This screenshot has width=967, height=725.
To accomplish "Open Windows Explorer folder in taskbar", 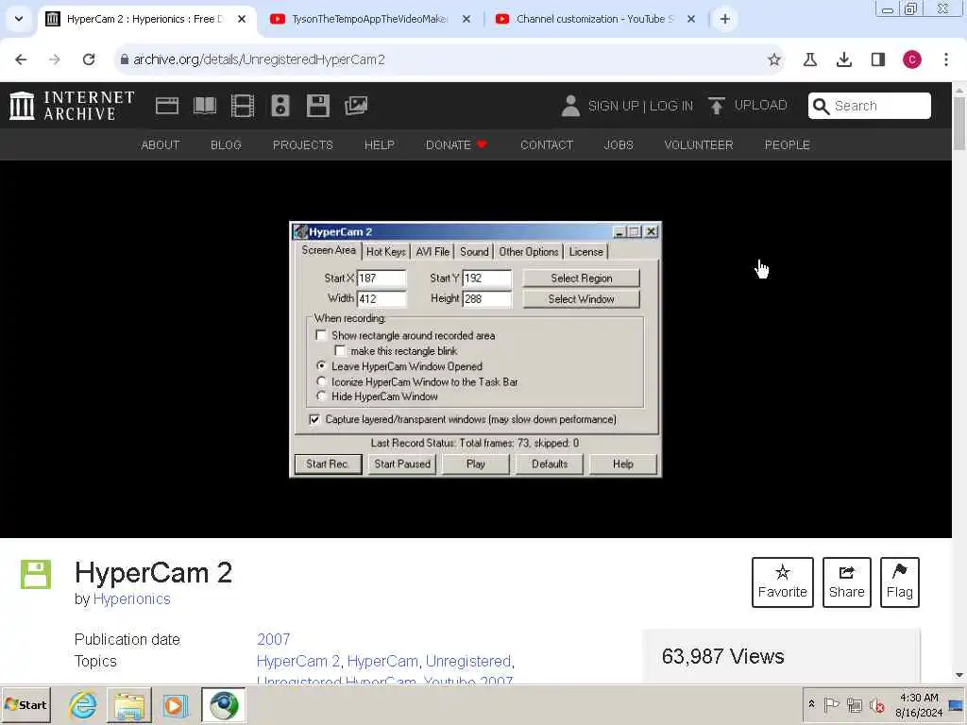I will [128, 704].
